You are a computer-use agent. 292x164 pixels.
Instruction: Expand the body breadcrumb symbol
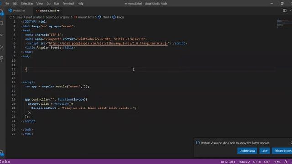pyautogui.click(x=120, y=17)
